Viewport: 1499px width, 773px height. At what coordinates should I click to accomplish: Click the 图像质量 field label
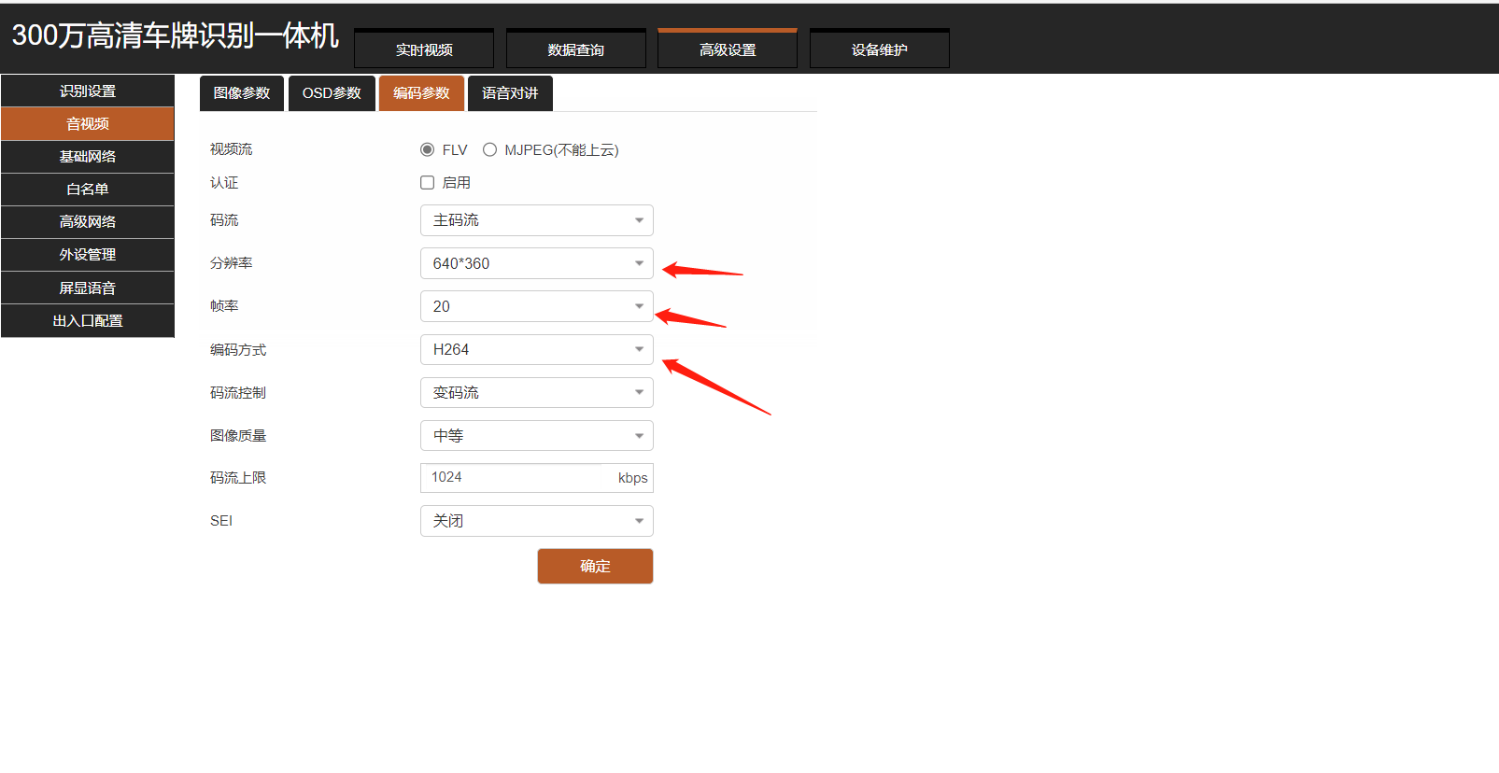coord(238,435)
